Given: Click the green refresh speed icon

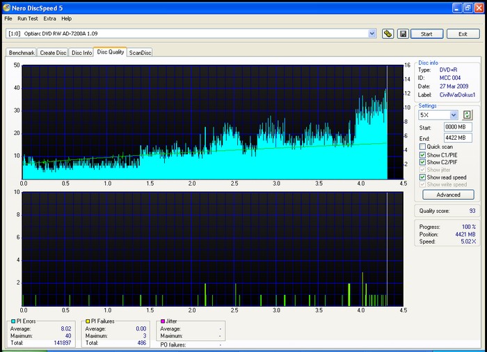Looking at the screenshot, I should [468, 115].
